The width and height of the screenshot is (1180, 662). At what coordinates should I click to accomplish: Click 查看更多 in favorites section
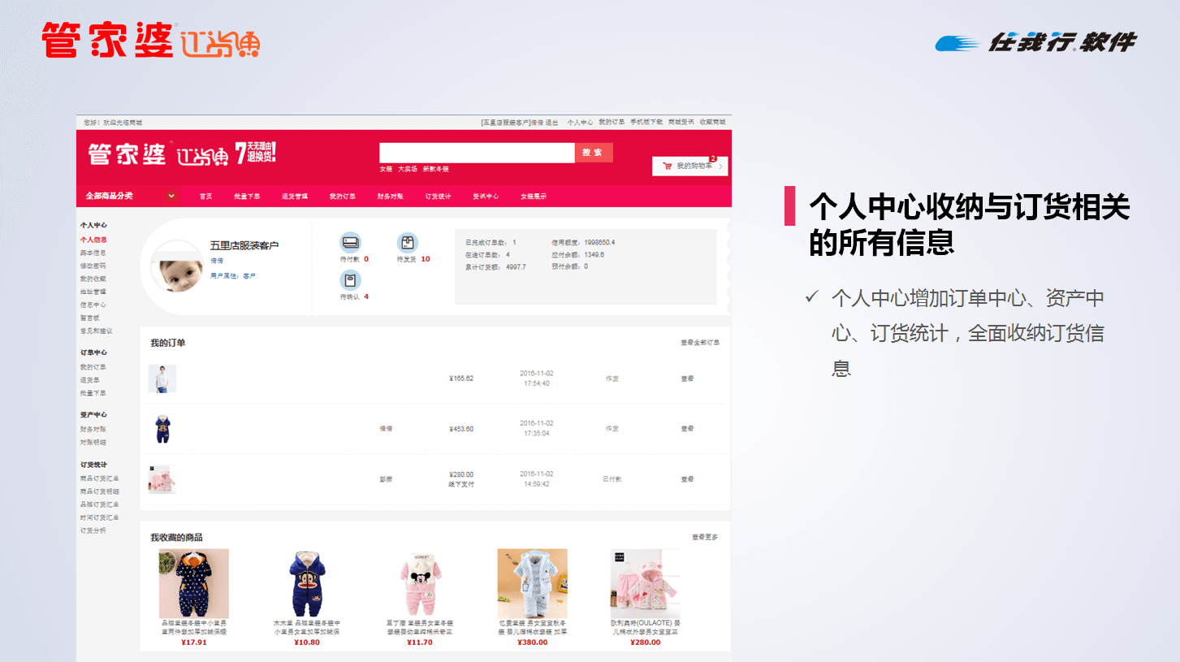(x=705, y=538)
